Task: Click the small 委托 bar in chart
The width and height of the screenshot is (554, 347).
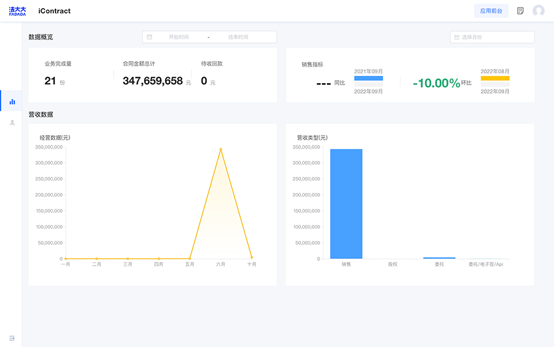Action: (439, 258)
